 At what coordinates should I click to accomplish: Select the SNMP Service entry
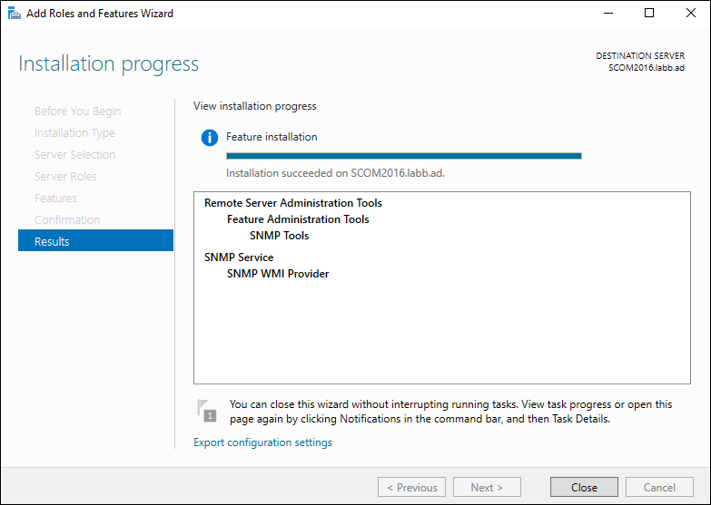click(239, 257)
